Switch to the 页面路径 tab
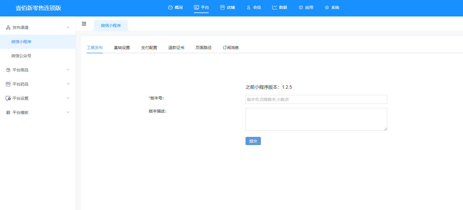This screenshot has width=463, height=210. 204,48
